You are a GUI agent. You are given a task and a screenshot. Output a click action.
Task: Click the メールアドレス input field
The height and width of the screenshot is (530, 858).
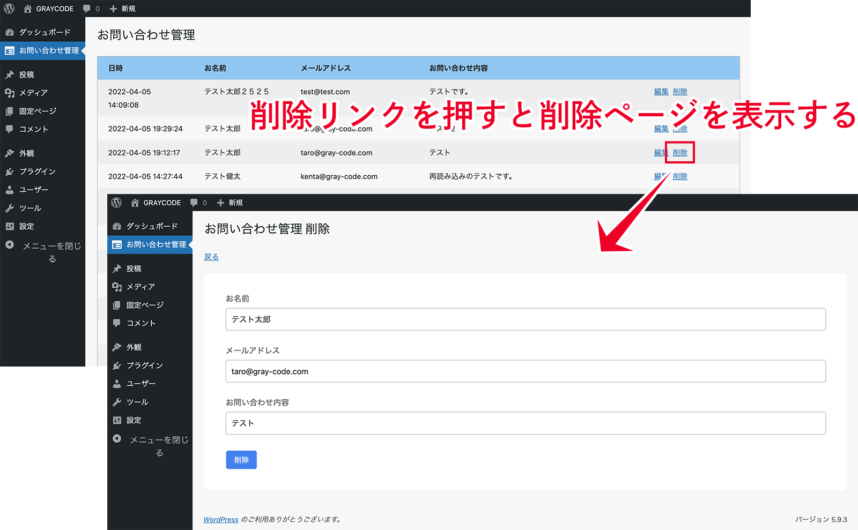pos(526,371)
